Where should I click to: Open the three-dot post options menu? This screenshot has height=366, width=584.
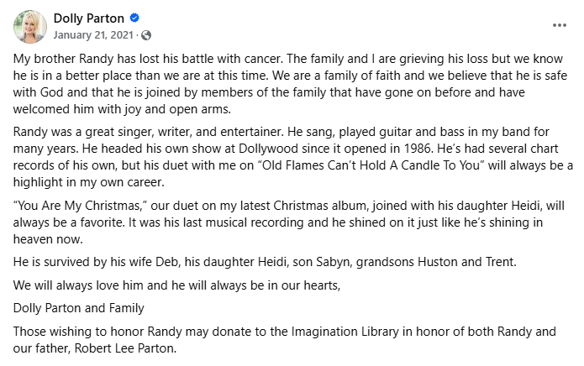[x=560, y=25]
